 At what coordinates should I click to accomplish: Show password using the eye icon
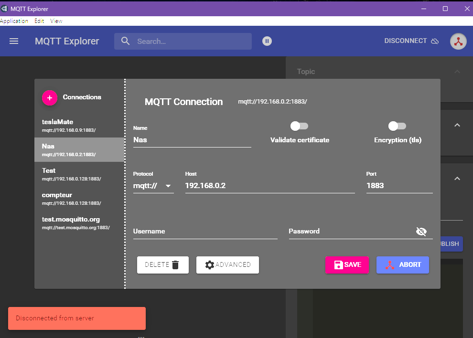click(x=421, y=232)
